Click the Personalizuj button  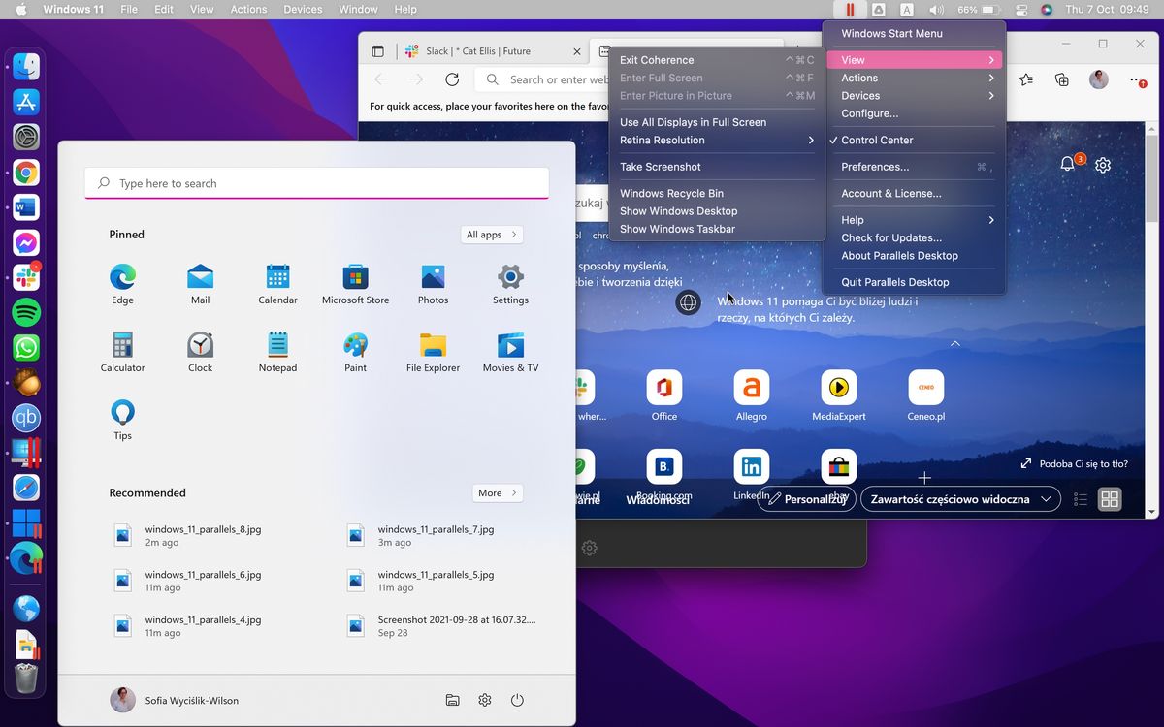(806, 498)
